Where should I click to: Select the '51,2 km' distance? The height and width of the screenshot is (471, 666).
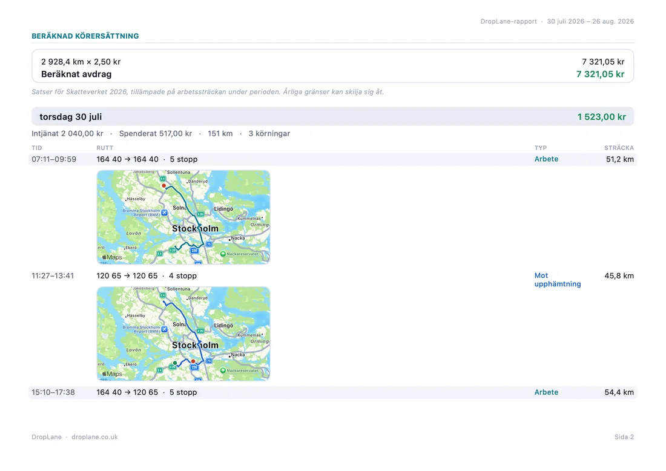coord(620,159)
